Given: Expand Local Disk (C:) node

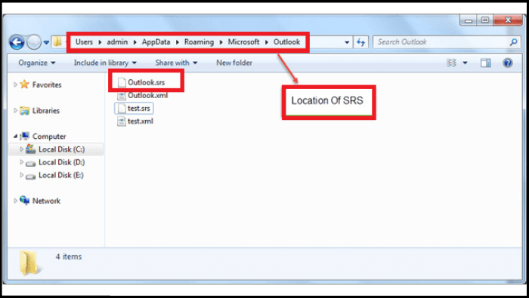Looking at the screenshot, I should [22, 149].
